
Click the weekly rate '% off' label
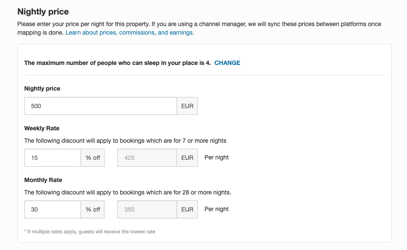coord(93,158)
